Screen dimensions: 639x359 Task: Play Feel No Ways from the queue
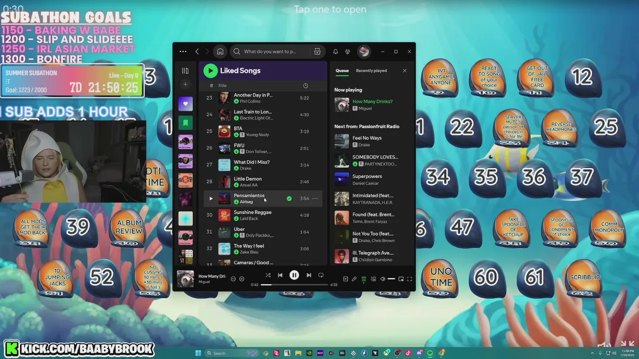[371, 141]
